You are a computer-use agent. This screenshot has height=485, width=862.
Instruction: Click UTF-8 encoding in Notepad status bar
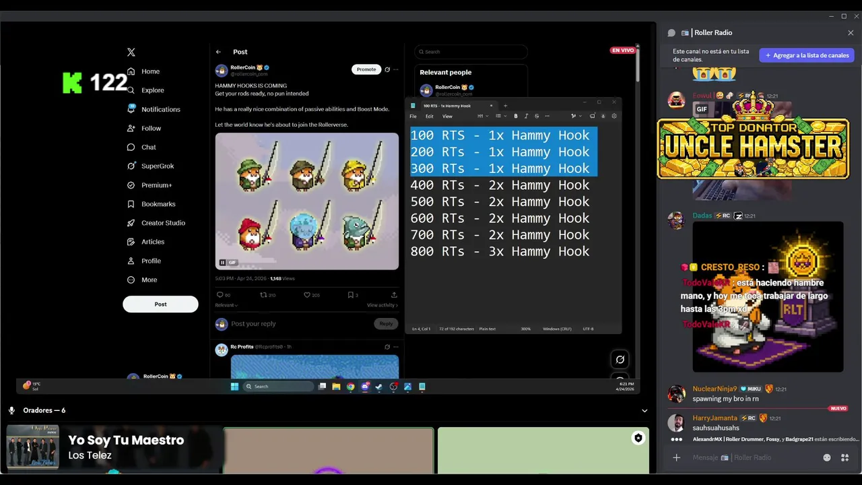[588, 329]
